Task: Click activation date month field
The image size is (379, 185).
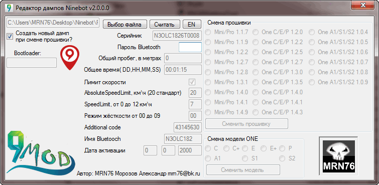Action: tap(168, 150)
